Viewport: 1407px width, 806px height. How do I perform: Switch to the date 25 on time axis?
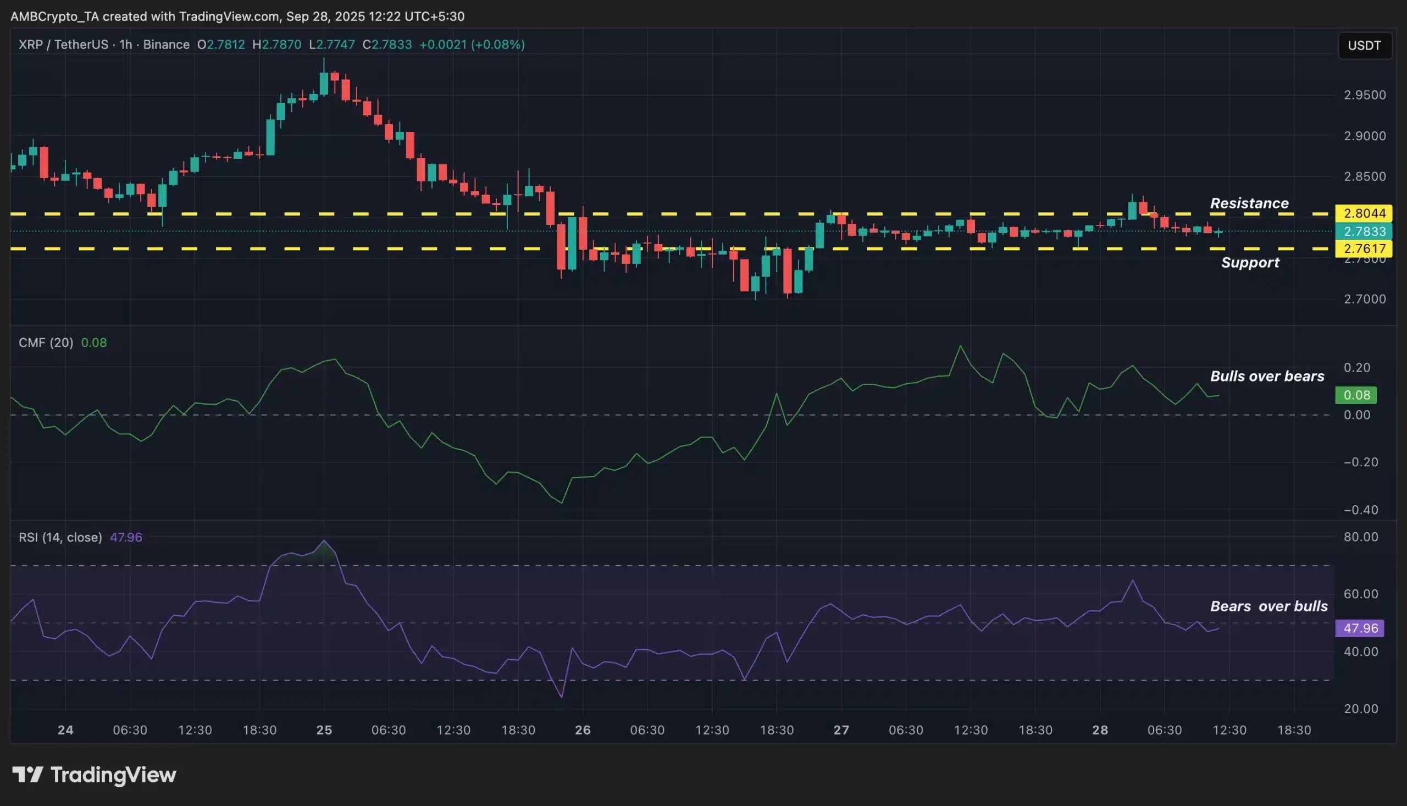pos(324,730)
